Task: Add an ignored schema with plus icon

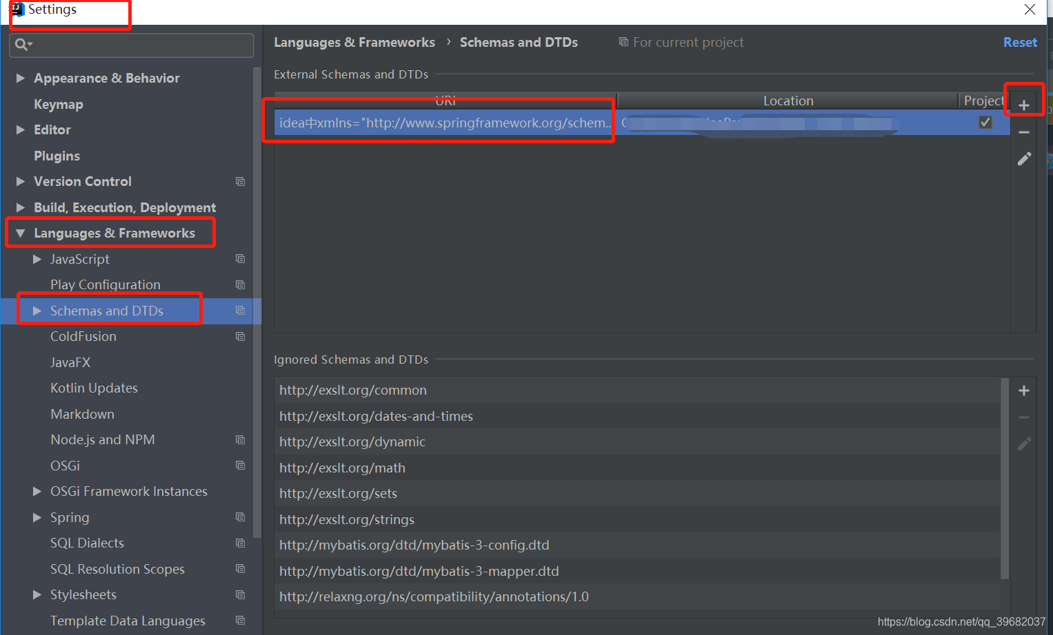Action: (1024, 391)
